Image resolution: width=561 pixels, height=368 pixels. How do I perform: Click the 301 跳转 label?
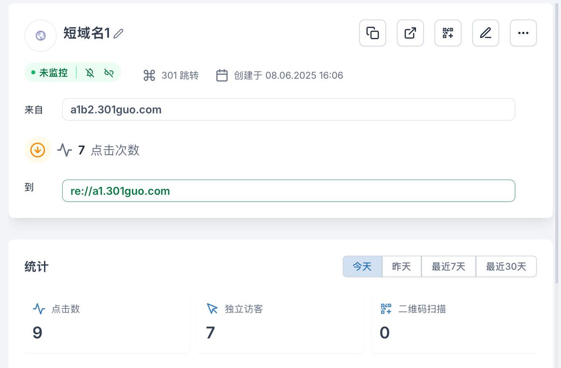[x=180, y=75]
